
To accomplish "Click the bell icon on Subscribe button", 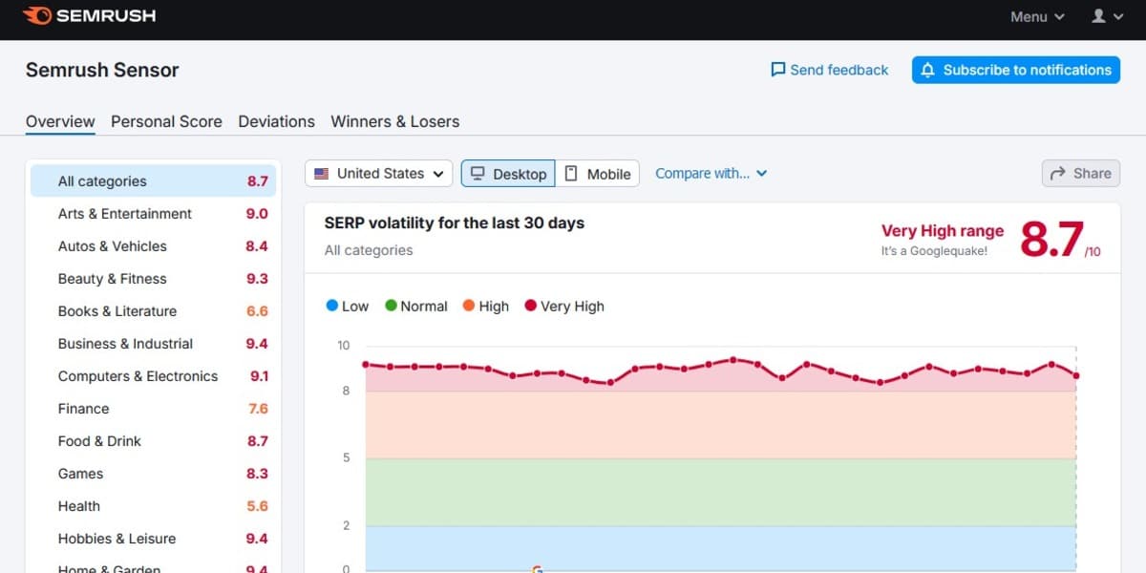I will [x=928, y=70].
